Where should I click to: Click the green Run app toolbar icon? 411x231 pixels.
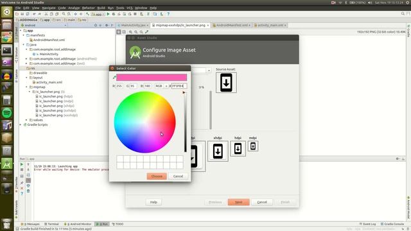pyautogui.click(x=108, y=14)
